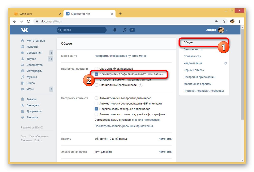Open Настроить отображение пунктов меню link
The width and height of the screenshot is (254, 172).
(120, 56)
